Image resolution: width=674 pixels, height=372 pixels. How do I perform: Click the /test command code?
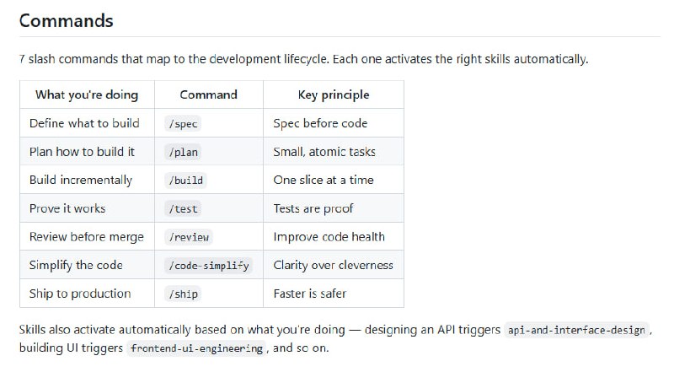[x=184, y=208]
